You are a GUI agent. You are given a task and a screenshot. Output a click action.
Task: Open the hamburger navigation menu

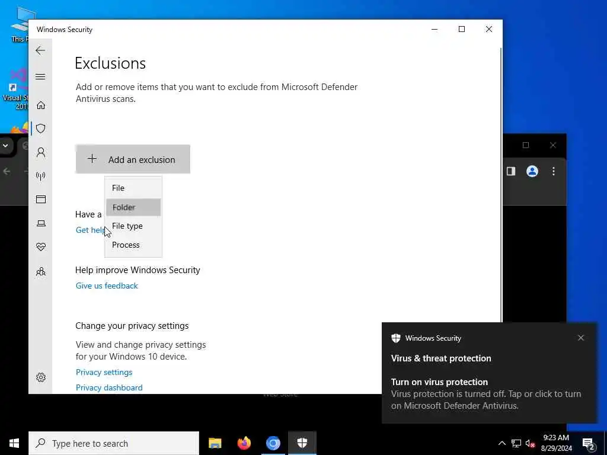[x=40, y=76]
